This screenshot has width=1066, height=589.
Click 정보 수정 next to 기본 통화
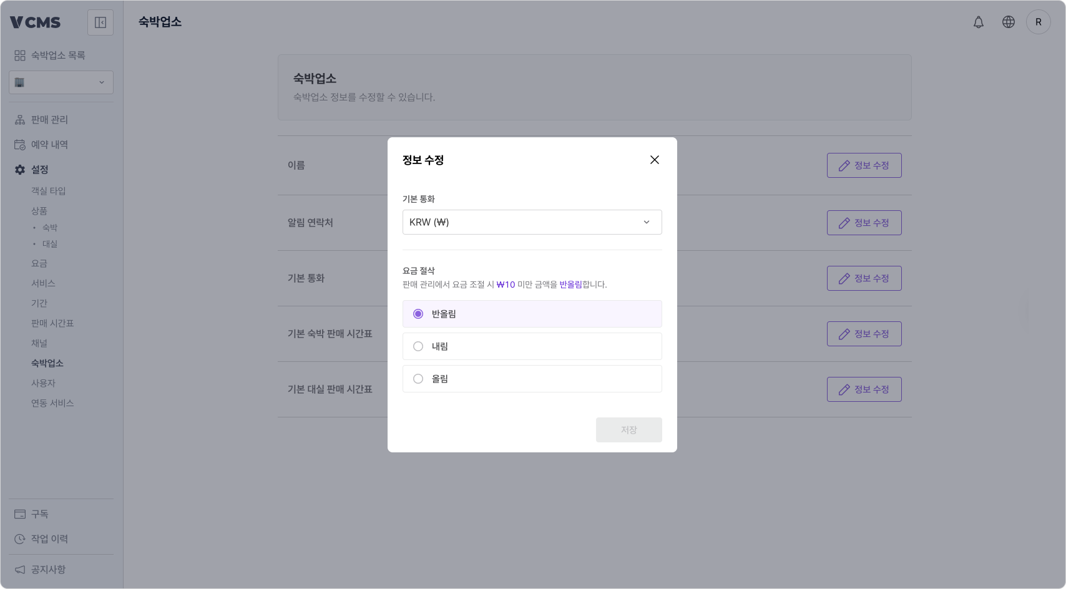click(x=864, y=278)
